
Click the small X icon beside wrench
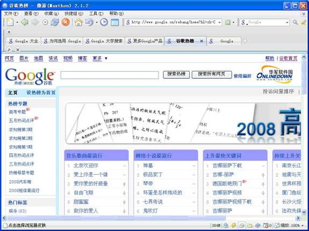point(18,49)
